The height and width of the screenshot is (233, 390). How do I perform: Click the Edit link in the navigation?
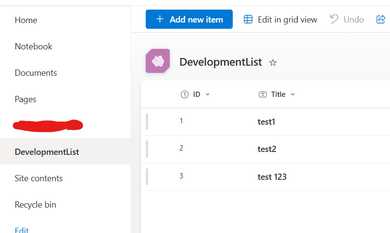click(x=22, y=230)
